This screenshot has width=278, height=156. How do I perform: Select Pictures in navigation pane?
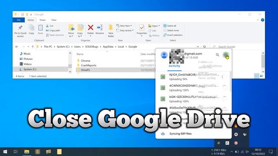[26, 59]
